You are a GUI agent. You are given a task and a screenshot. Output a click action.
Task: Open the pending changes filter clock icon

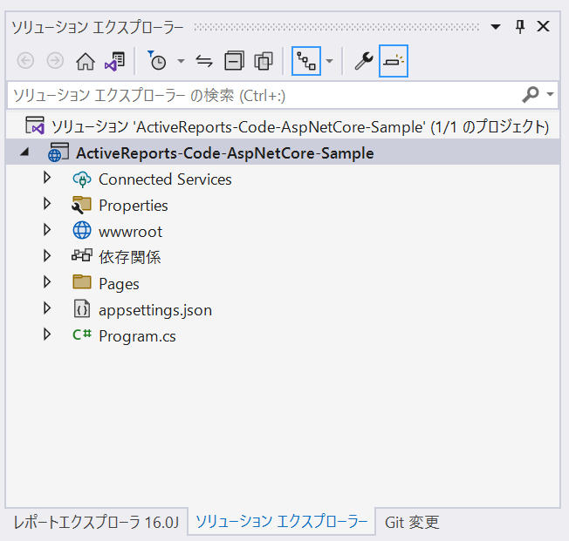coord(157,60)
